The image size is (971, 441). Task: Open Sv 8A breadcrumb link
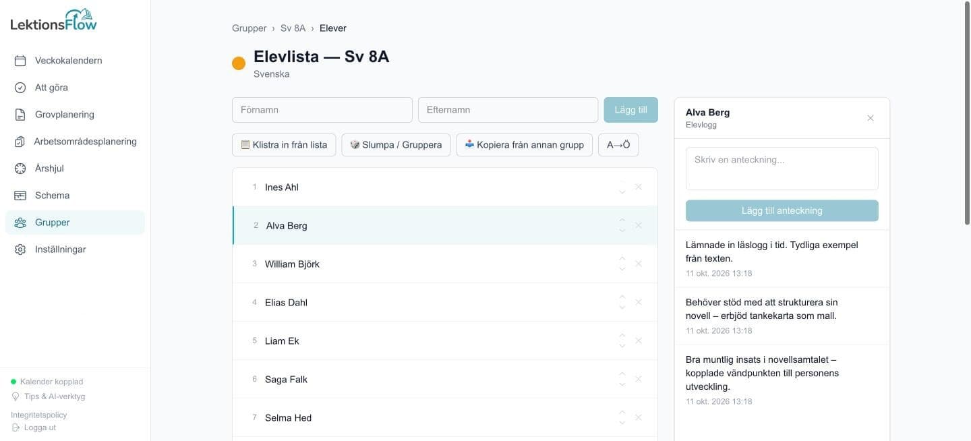pyautogui.click(x=293, y=28)
